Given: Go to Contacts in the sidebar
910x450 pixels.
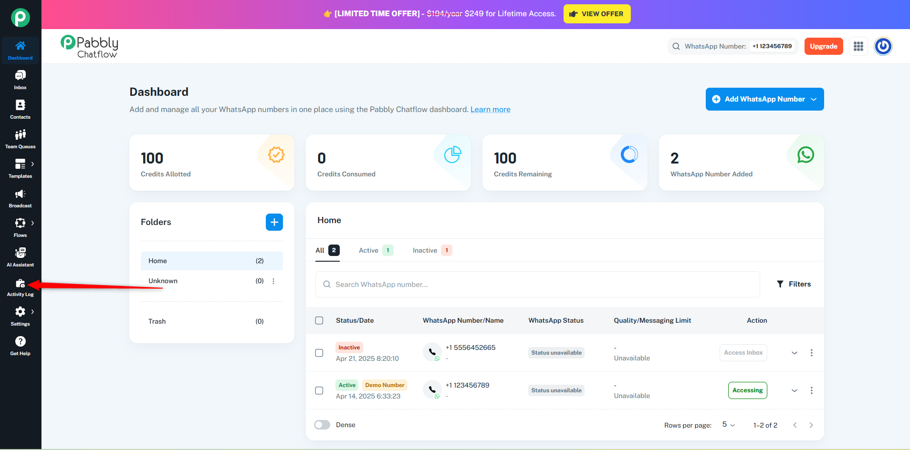Looking at the screenshot, I should coord(20,109).
